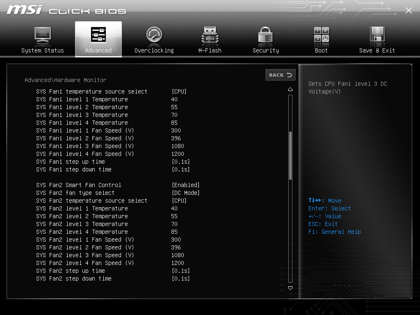Click 'SYS Fan2 step down time' label

point(74,278)
